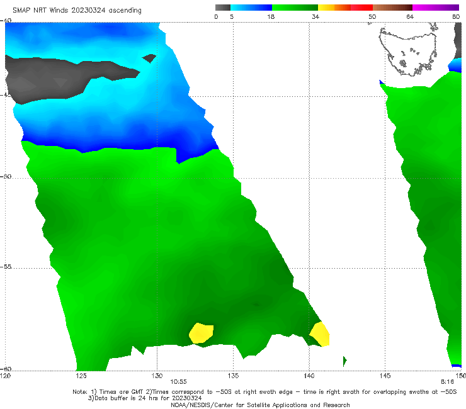Click the red segment of the color bar

click(x=361, y=8)
